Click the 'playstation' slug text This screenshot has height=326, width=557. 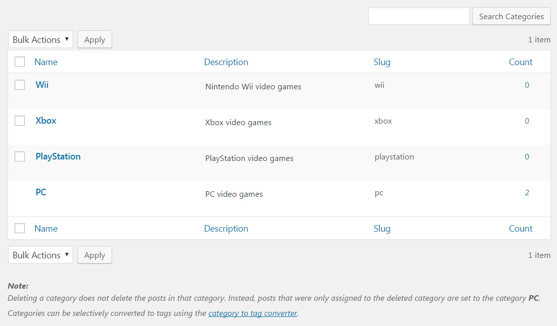[394, 157]
